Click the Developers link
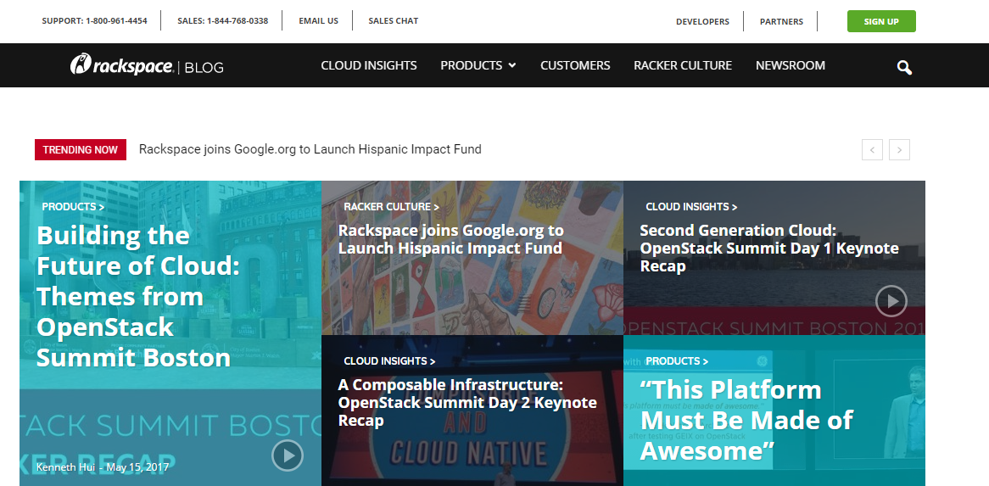The height and width of the screenshot is (486, 989). tap(702, 21)
